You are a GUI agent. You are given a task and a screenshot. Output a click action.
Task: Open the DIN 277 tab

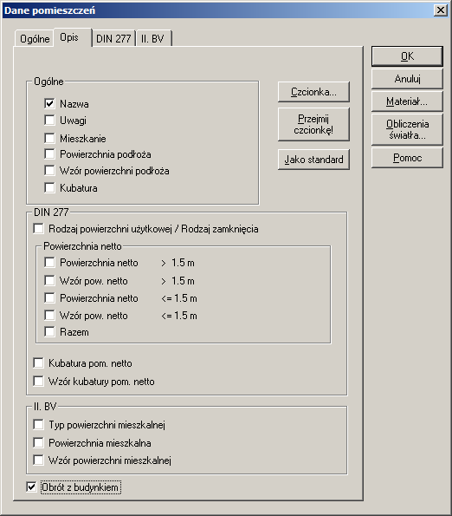coord(113,39)
